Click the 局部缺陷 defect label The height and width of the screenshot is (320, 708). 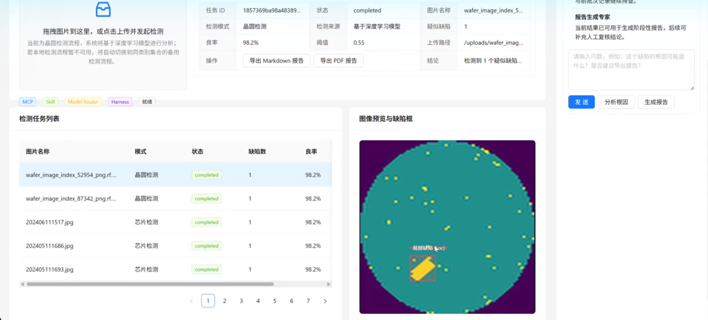point(428,248)
